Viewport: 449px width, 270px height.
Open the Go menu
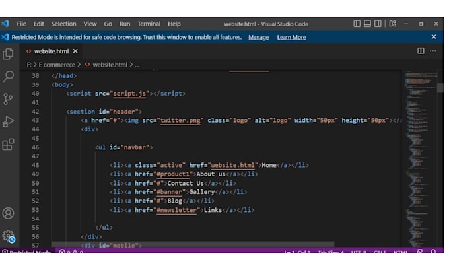[x=108, y=24]
